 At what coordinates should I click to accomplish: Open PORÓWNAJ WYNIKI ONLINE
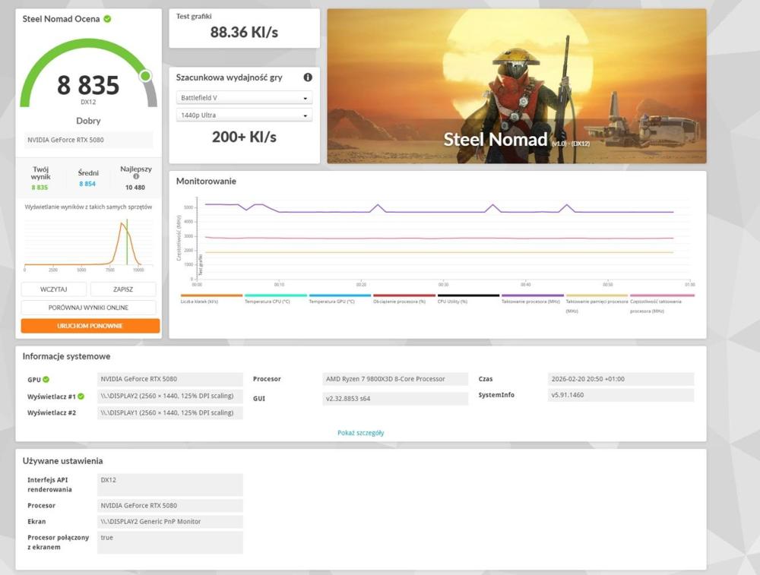coord(88,308)
